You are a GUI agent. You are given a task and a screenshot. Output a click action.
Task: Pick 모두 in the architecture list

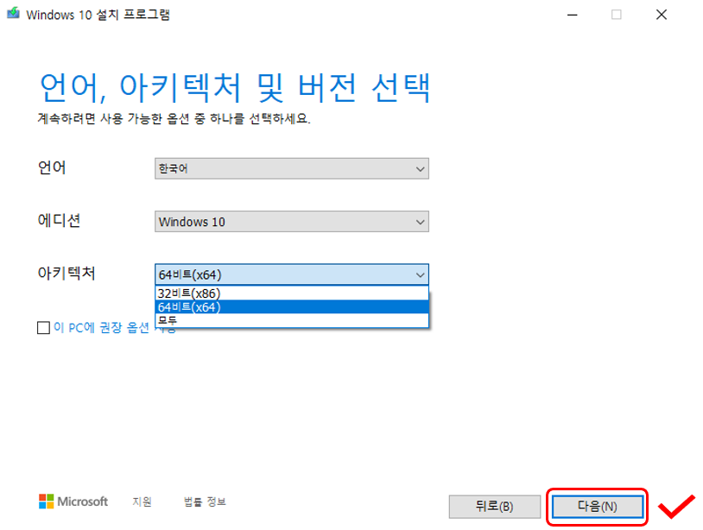(292, 320)
